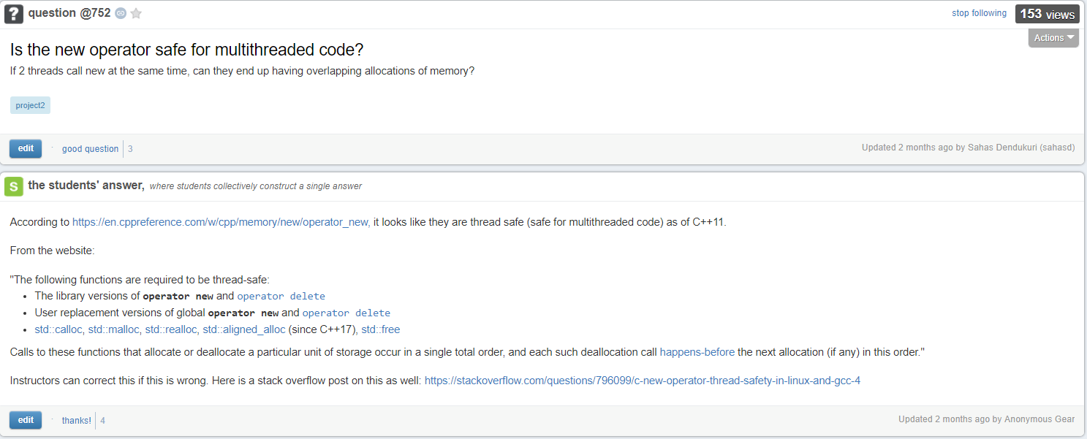This screenshot has width=1087, height=439.
Task: Open the operator delete link in first bullet
Action: point(281,296)
